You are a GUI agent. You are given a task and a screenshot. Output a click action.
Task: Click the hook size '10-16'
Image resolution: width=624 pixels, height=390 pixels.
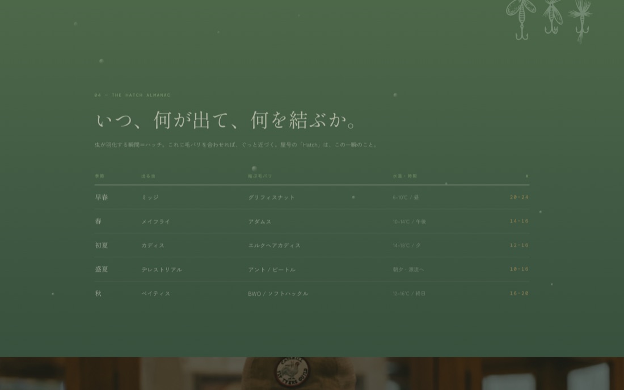point(519,269)
